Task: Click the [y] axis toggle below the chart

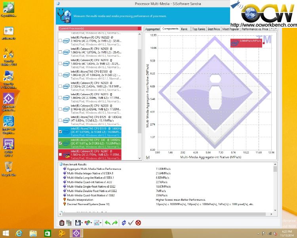Action: (x=148, y=157)
